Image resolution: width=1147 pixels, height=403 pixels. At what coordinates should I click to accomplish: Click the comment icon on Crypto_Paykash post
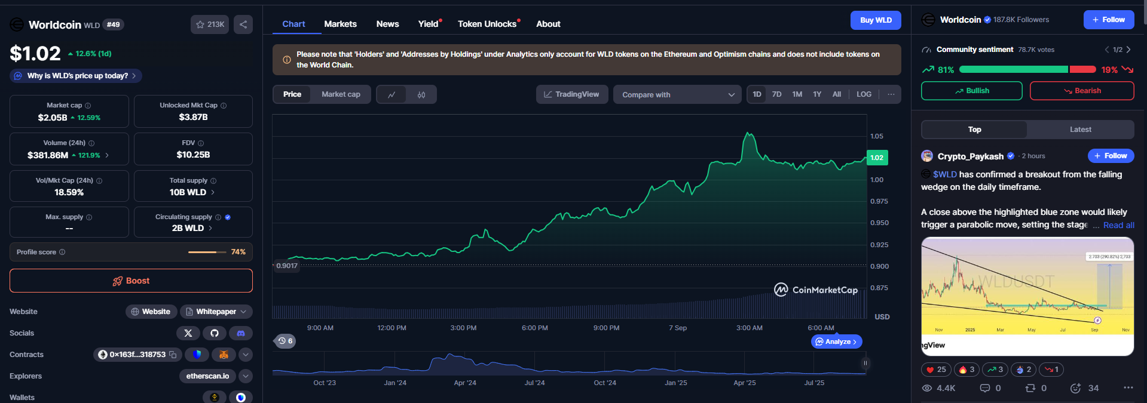985,388
